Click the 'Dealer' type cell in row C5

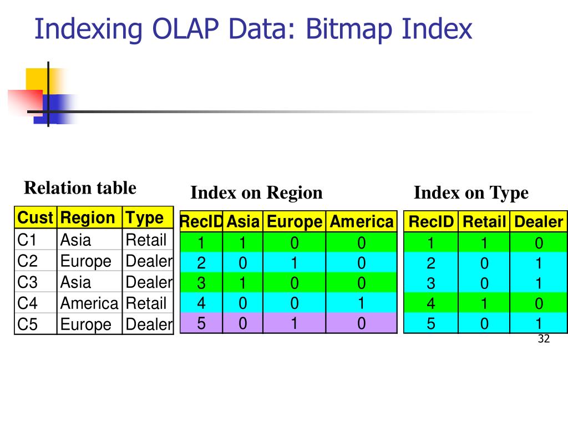pyautogui.click(x=148, y=323)
